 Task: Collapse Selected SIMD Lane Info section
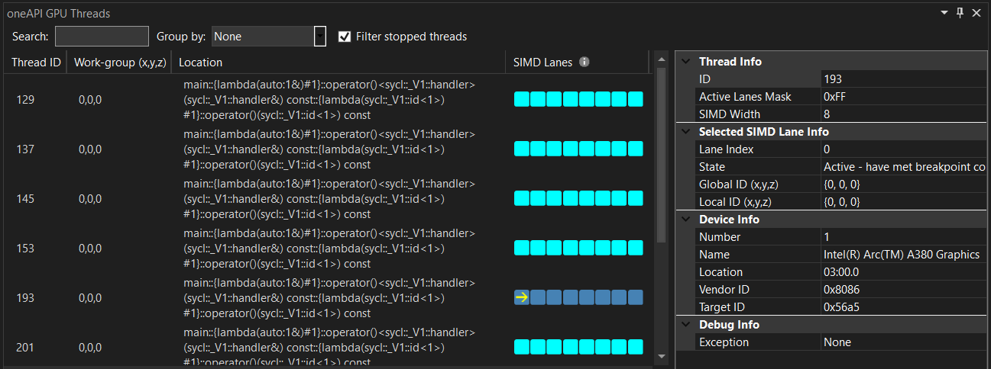coord(685,132)
